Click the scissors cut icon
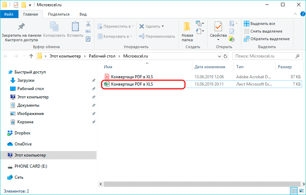The height and width of the screenshot is (195, 306). (88, 24)
